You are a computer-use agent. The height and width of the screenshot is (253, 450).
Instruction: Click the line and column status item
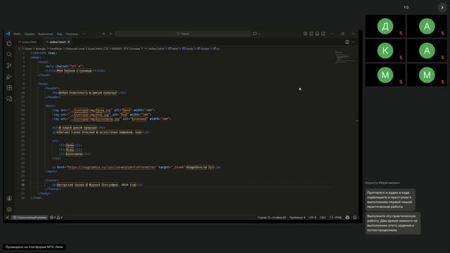(x=271, y=217)
